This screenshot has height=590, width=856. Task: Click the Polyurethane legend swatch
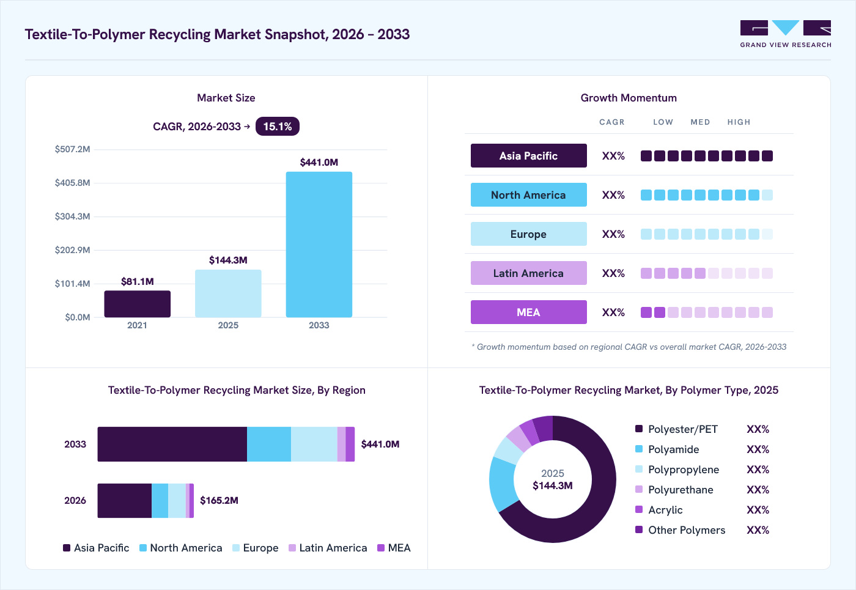[639, 489]
